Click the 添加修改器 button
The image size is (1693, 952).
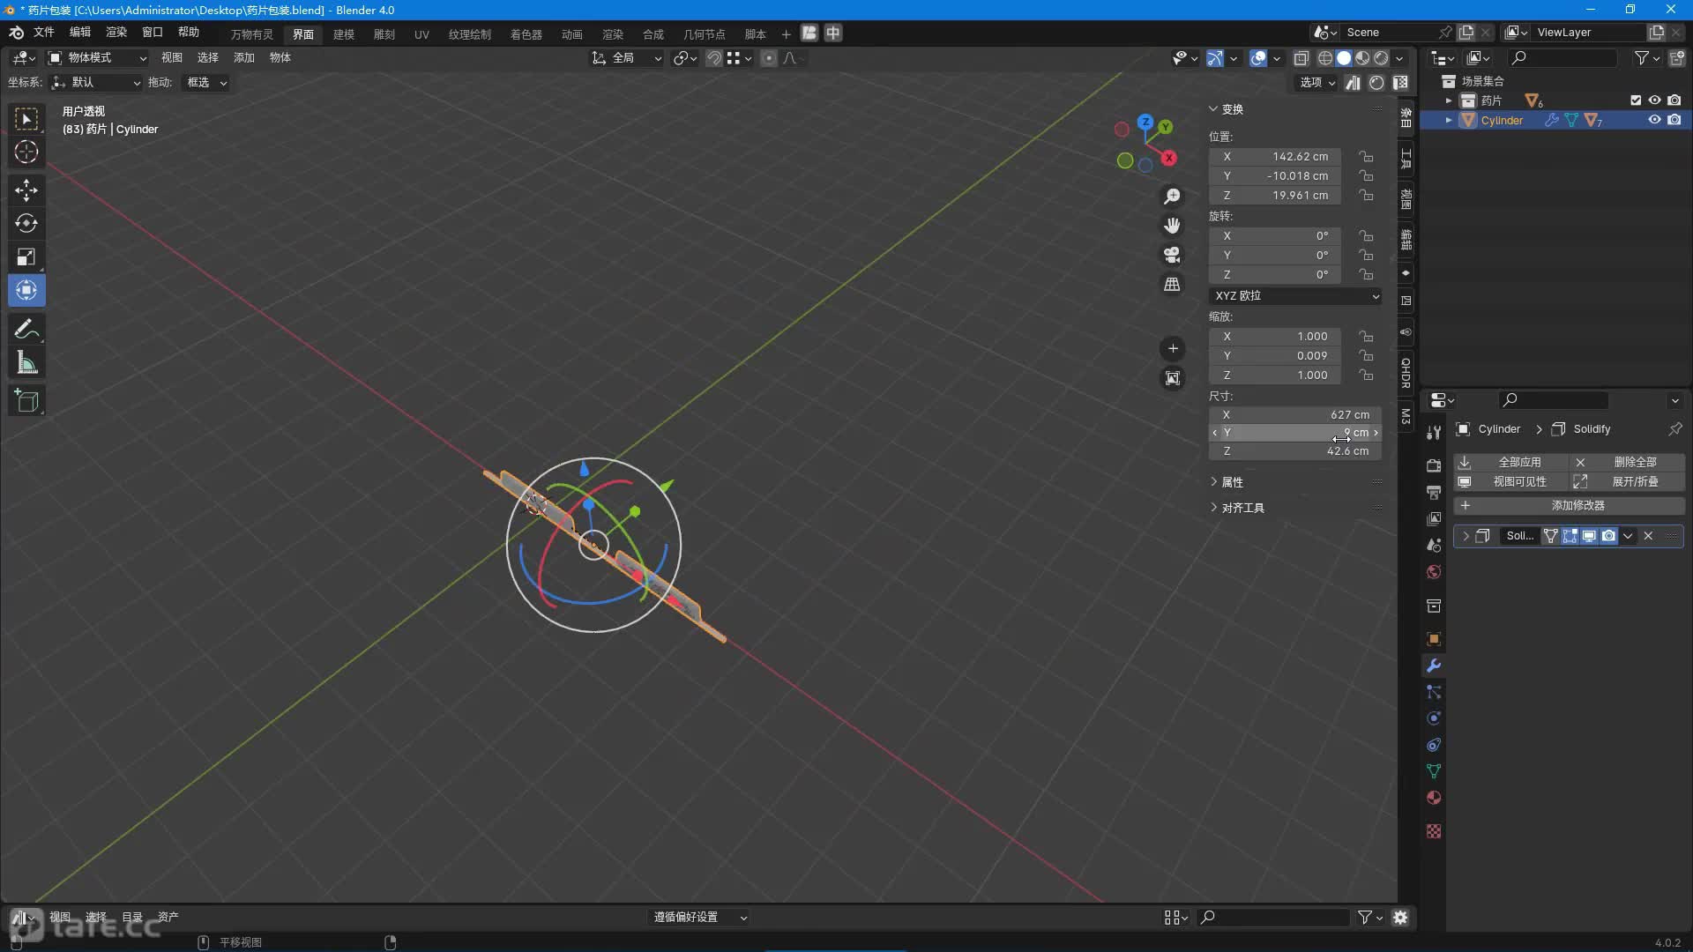pyautogui.click(x=1570, y=505)
